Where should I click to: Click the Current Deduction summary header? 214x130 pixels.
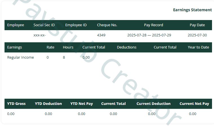click(153, 103)
